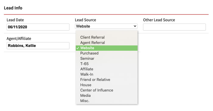Choose Agent Referral option

[106, 43]
